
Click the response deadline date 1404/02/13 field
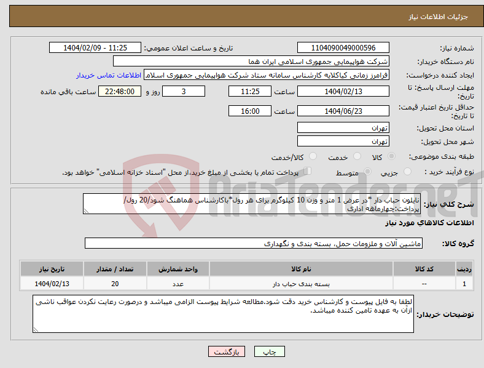point(343,91)
